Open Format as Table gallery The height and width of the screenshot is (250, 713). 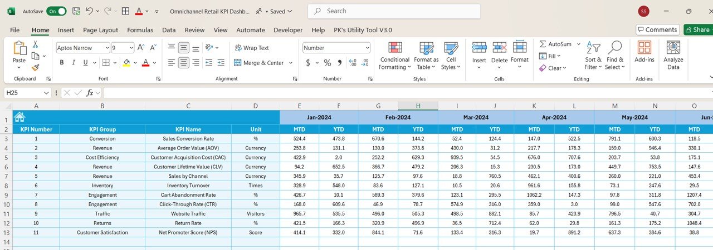(426, 56)
